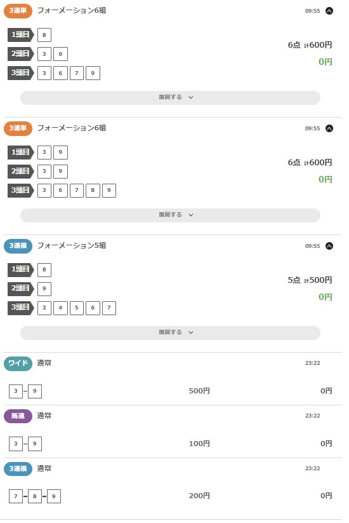Expand the first 3連単 formation with 展開する

(x=170, y=97)
